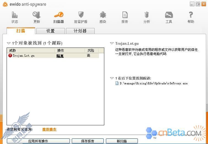
Task: Click the file icon next to rfwProxy.exe path
Action: 117,83
